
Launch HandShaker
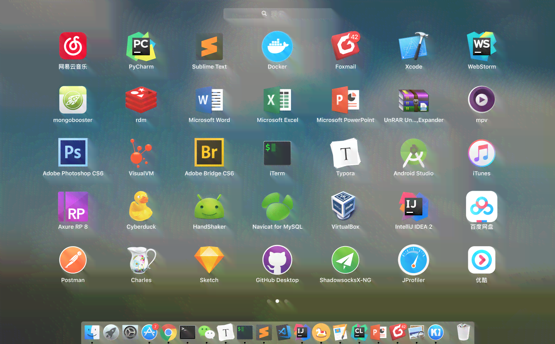[x=209, y=207]
